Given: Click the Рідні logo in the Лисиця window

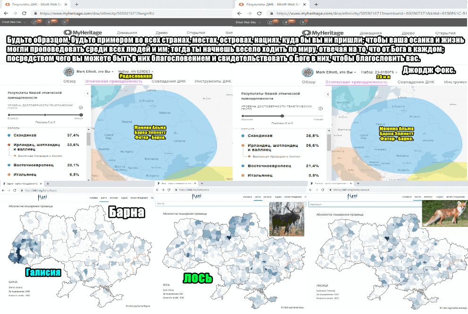Looking at the screenshot, I should (x=352, y=196).
